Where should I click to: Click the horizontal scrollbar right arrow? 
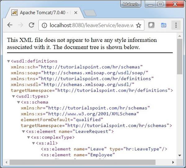[173, 162]
